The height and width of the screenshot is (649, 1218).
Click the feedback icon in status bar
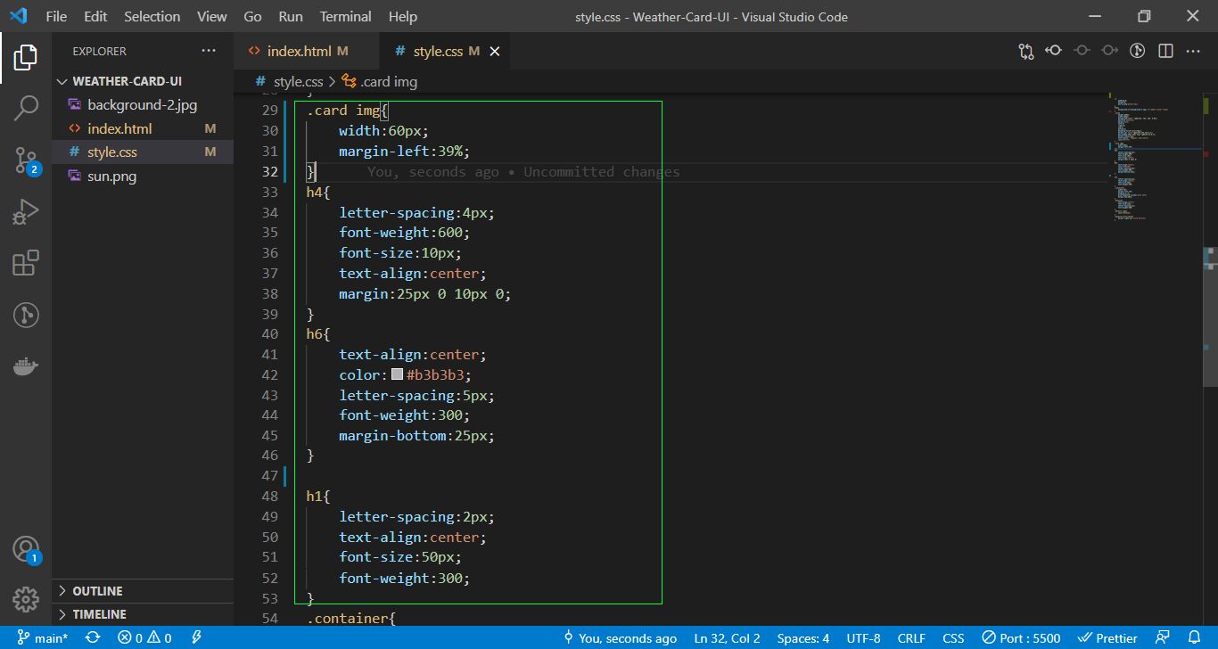click(x=1162, y=637)
